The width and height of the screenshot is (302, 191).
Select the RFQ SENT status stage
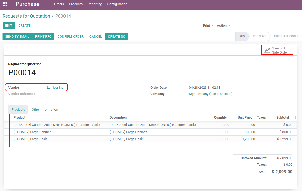(x=259, y=36)
